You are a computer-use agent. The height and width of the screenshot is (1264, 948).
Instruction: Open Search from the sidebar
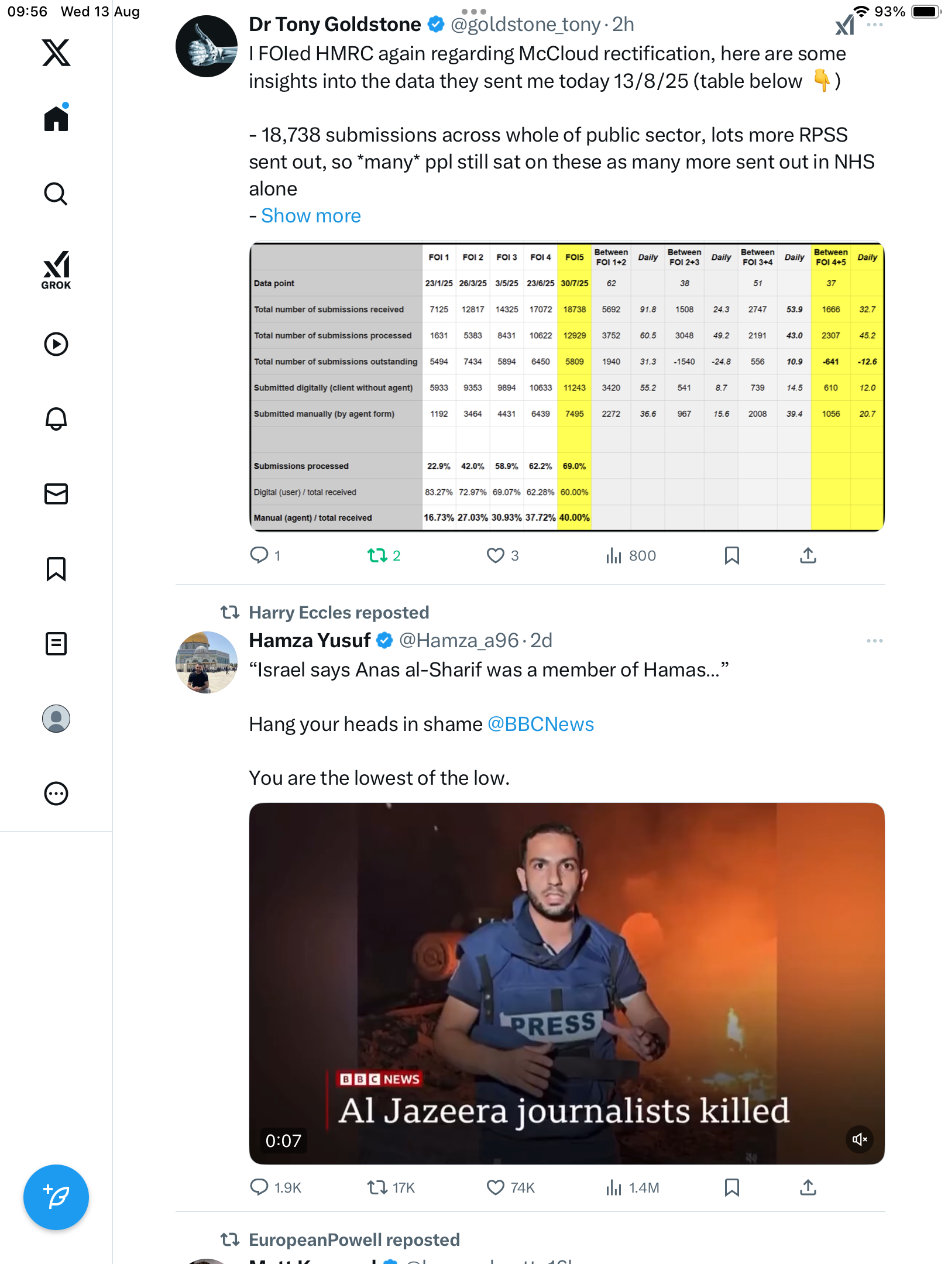click(x=56, y=194)
